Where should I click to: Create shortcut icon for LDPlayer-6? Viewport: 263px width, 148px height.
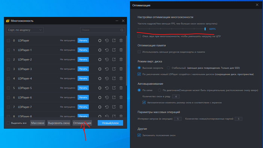114,97
